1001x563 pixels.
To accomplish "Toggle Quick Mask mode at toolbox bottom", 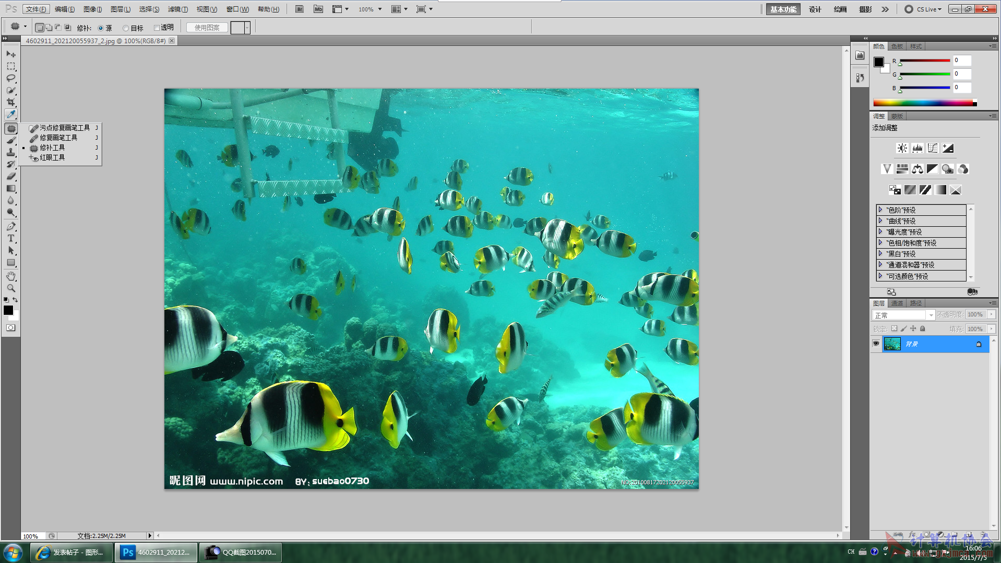I will coord(11,328).
